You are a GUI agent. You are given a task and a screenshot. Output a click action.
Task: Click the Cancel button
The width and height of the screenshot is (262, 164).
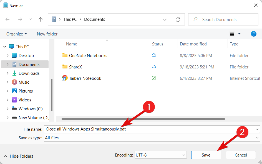point(241,155)
